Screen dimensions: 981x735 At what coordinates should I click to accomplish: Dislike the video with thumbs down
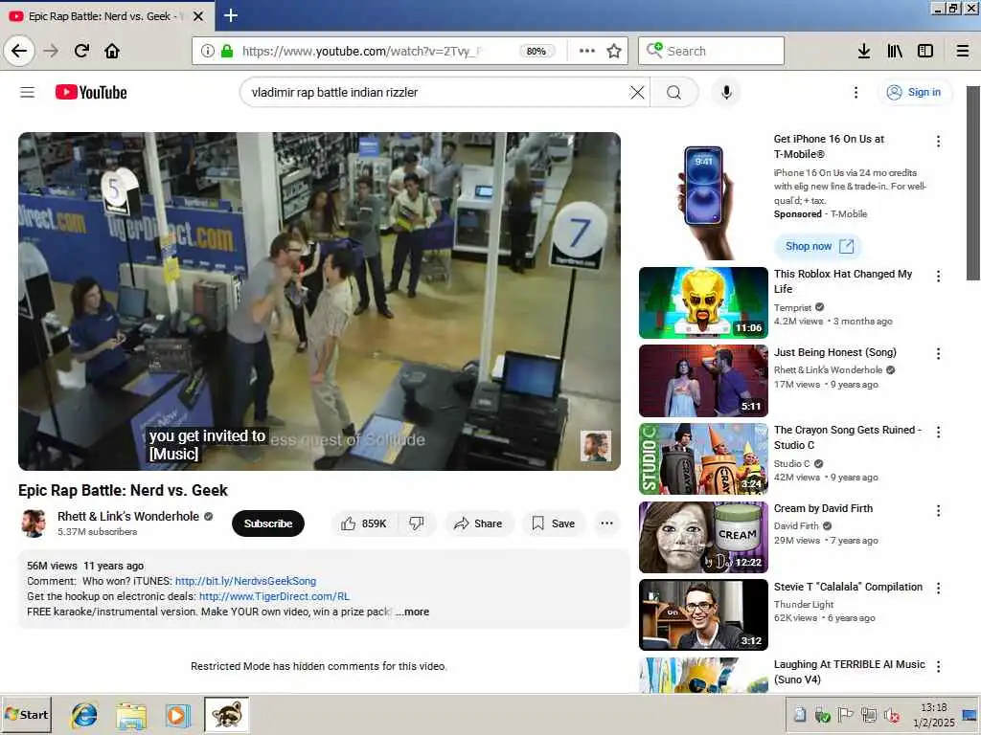click(x=417, y=523)
